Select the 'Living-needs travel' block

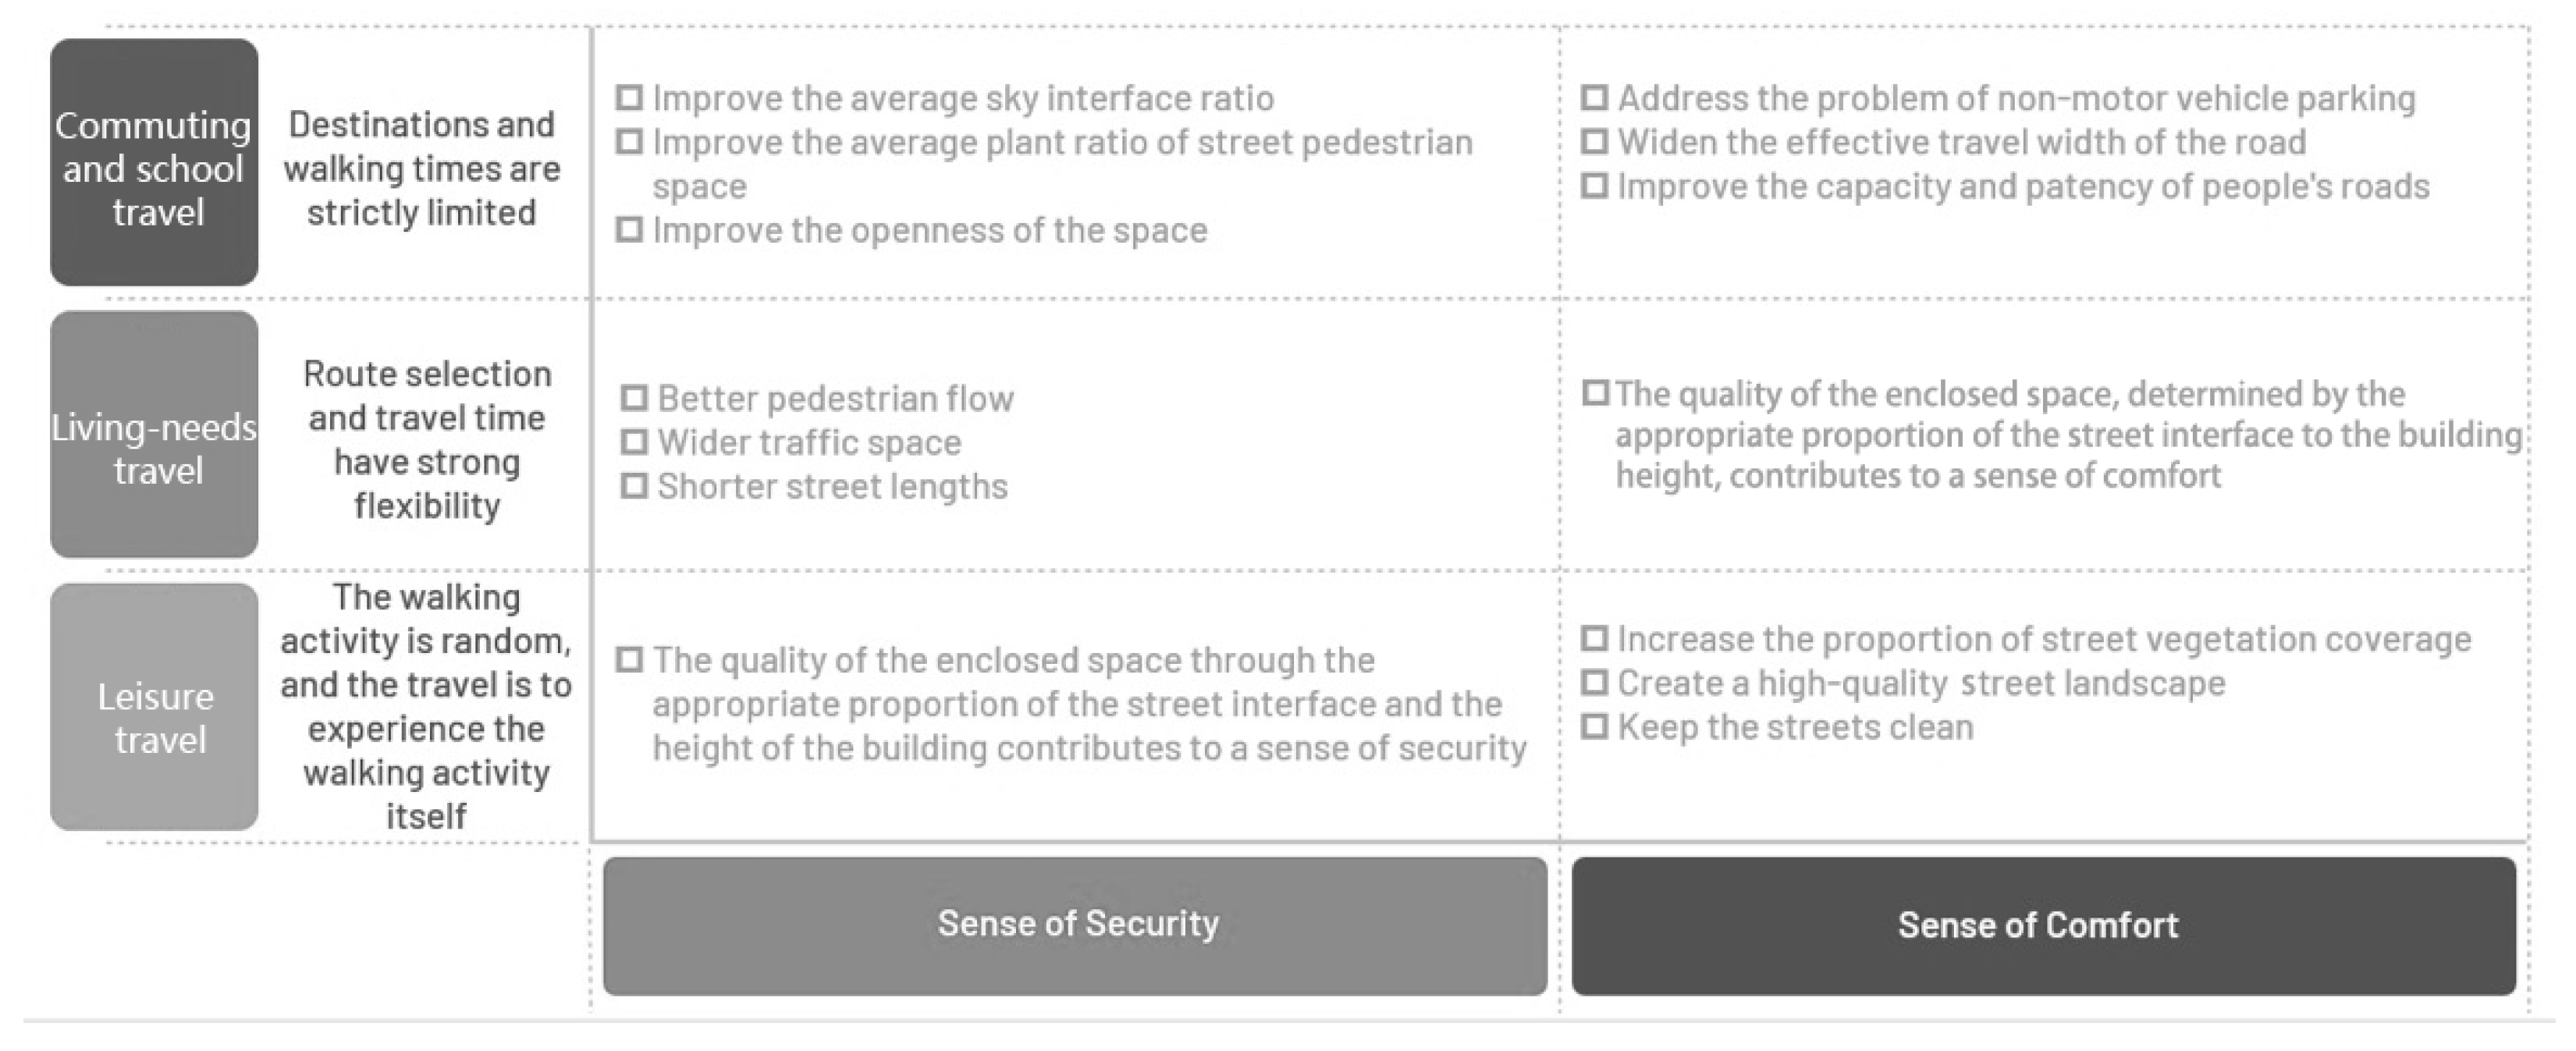coord(154,434)
